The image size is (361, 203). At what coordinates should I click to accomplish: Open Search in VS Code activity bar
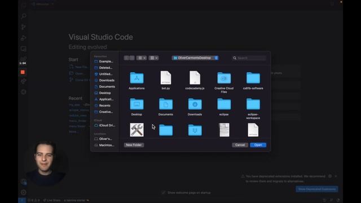[24, 16]
